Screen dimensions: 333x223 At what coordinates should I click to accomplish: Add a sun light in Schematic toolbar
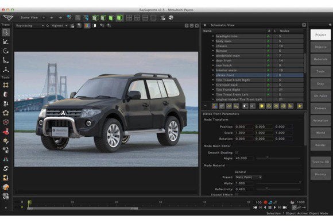pyautogui.click(x=262, y=106)
